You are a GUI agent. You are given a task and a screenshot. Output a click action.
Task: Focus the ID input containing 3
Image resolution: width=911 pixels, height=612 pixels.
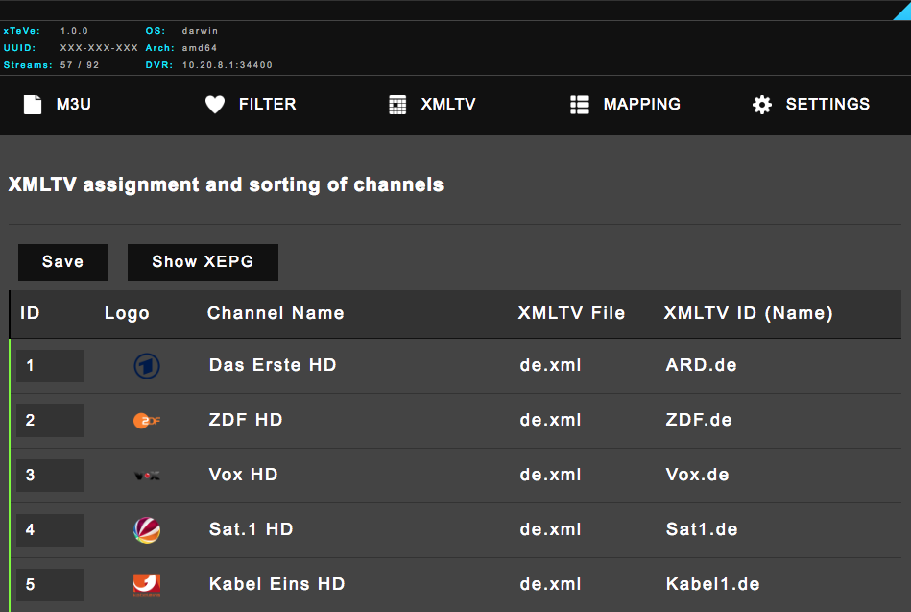pos(50,476)
